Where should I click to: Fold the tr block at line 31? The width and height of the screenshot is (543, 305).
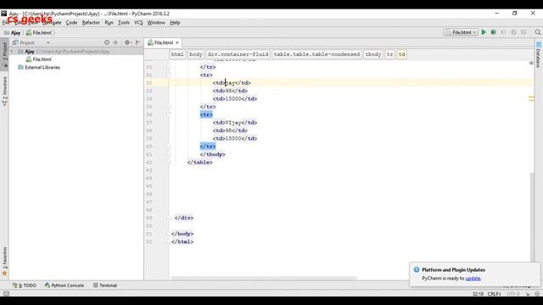pos(169,75)
